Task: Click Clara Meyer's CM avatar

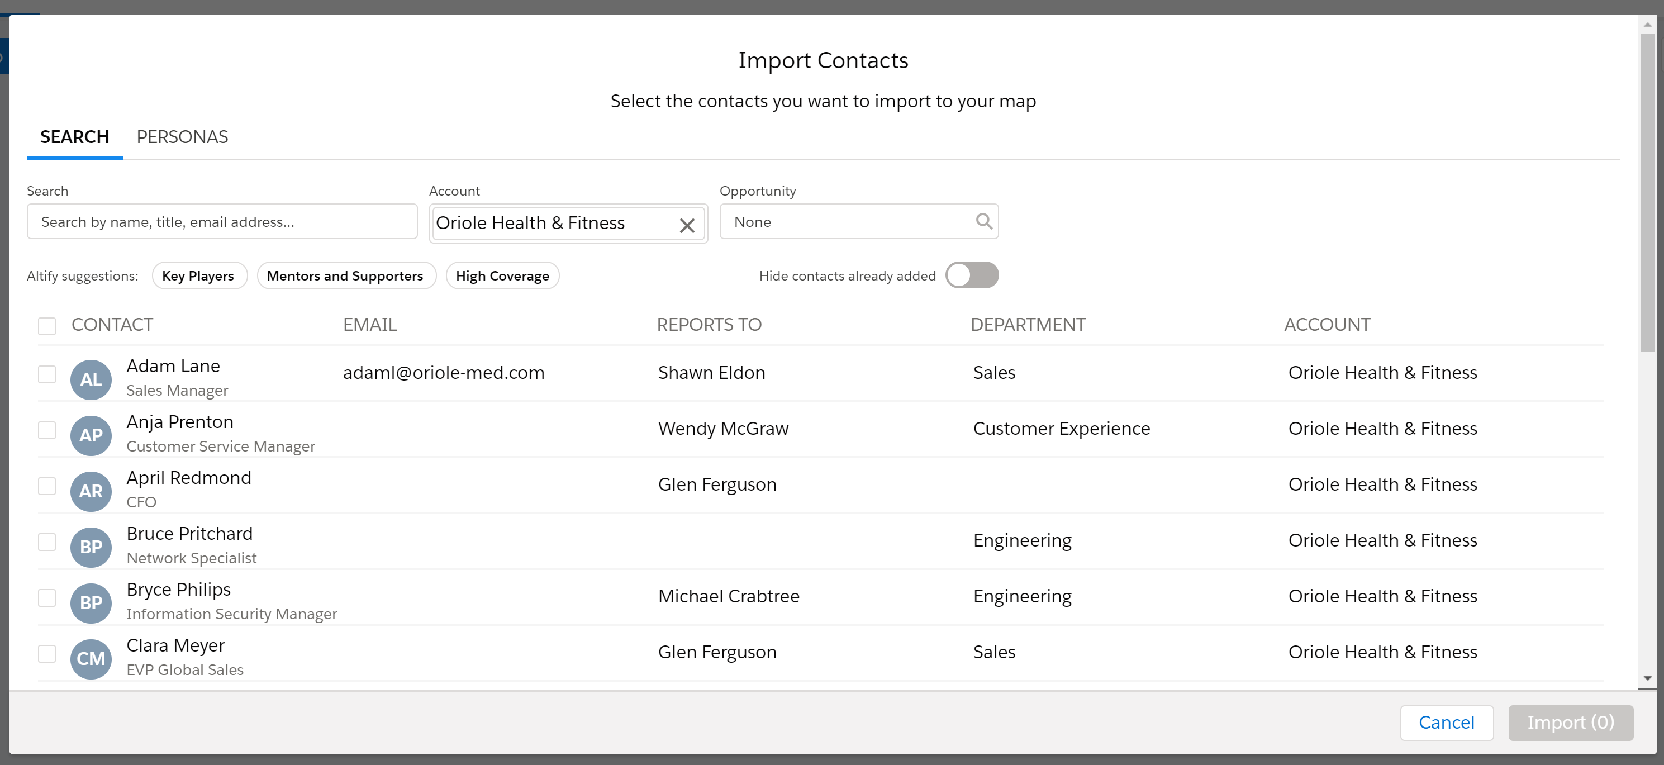Action: click(91, 659)
